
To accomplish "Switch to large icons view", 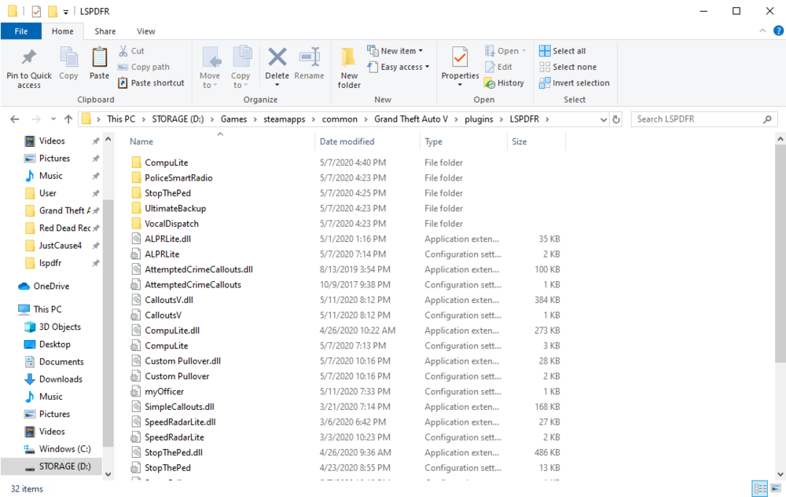I will click(x=776, y=488).
